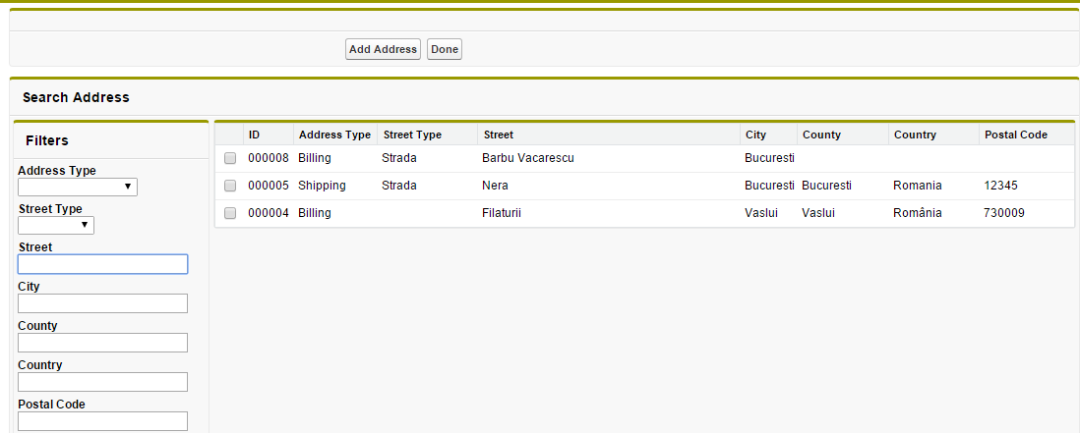Sort by the Postal Code column header
Image resolution: width=1080 pixels, height=433 pixels.
(1015, 135)
